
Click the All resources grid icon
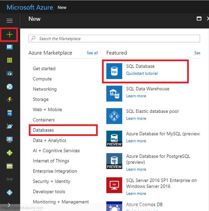coord(10,60)
